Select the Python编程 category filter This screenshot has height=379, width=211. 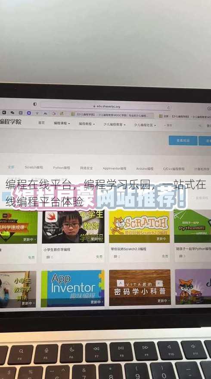tap(62, 167)
